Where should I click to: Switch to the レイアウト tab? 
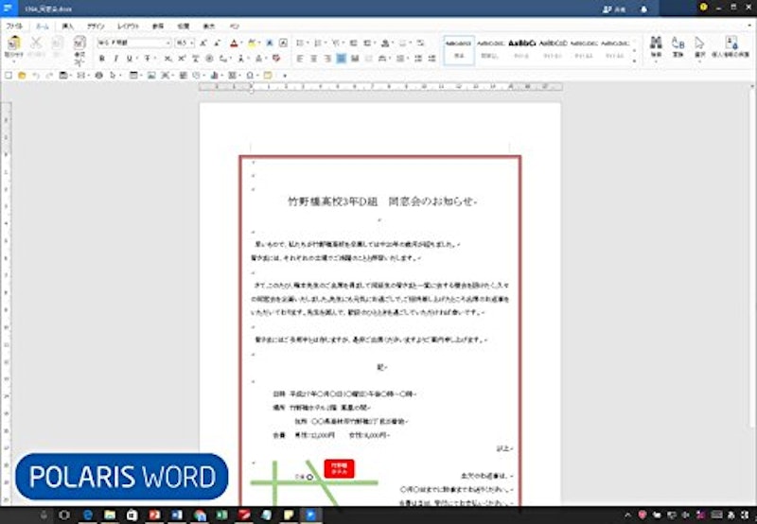click(128, 26)
